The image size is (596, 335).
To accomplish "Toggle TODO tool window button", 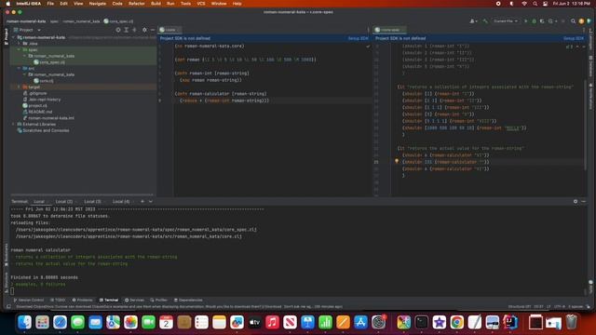I will (x=58, y=300).
